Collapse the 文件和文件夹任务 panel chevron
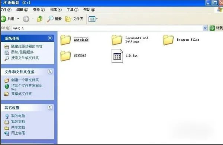Screen dimensions: 223x145 click(x=50, y=72)
